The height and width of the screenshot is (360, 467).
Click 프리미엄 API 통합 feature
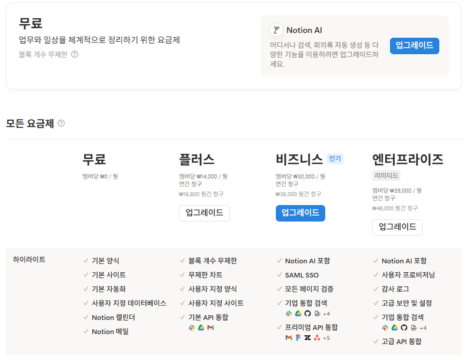tap(312, 327)
